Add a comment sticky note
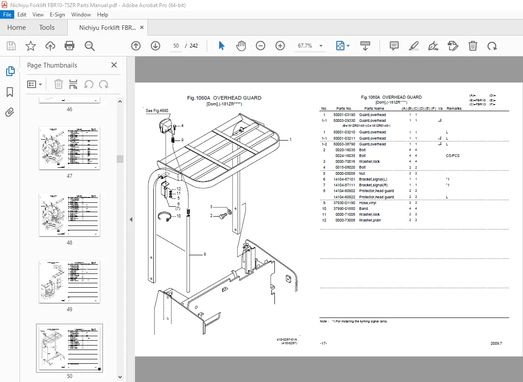The width and height of the screenshot is (523, 382). pos(394,46)
